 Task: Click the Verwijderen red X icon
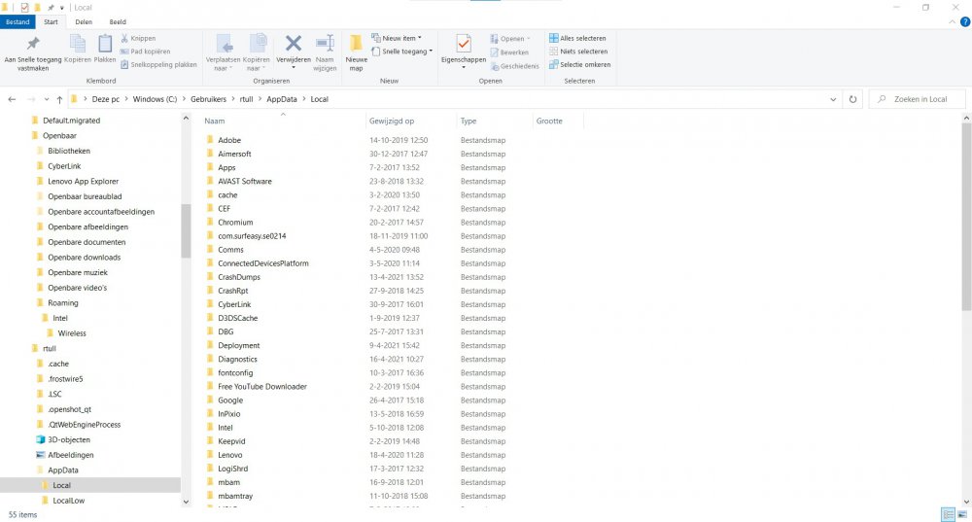pos(293,45)
